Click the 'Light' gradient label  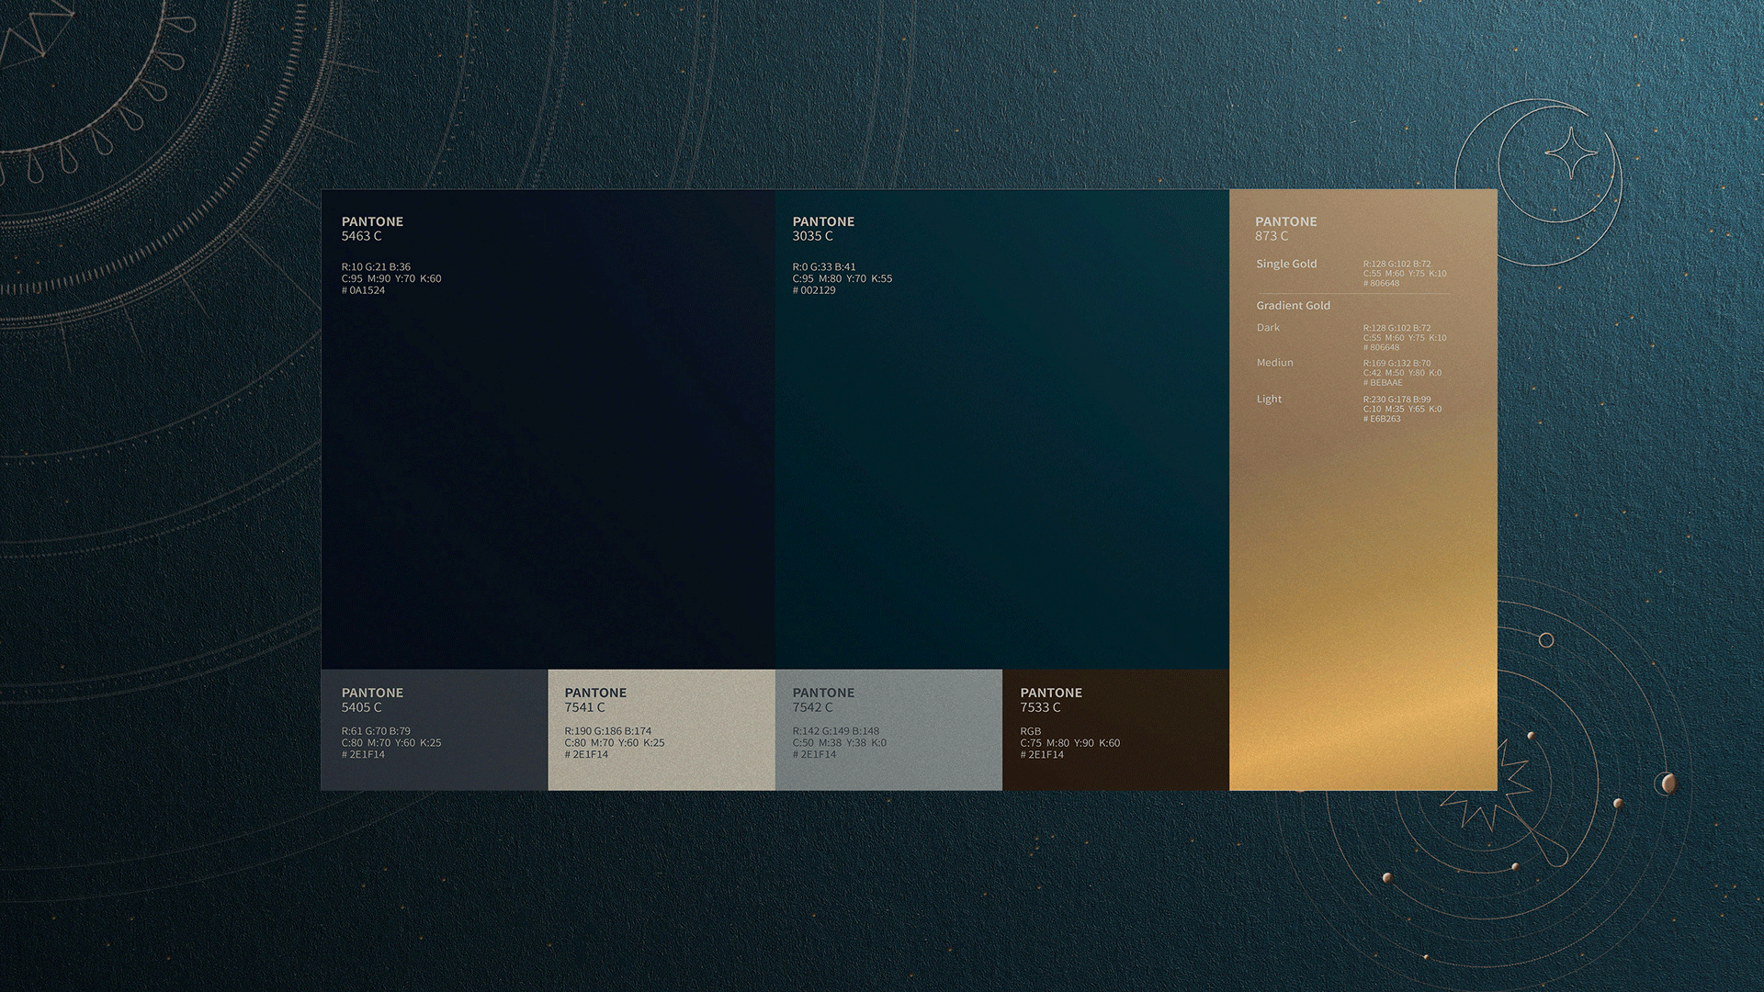(1269, 400)
